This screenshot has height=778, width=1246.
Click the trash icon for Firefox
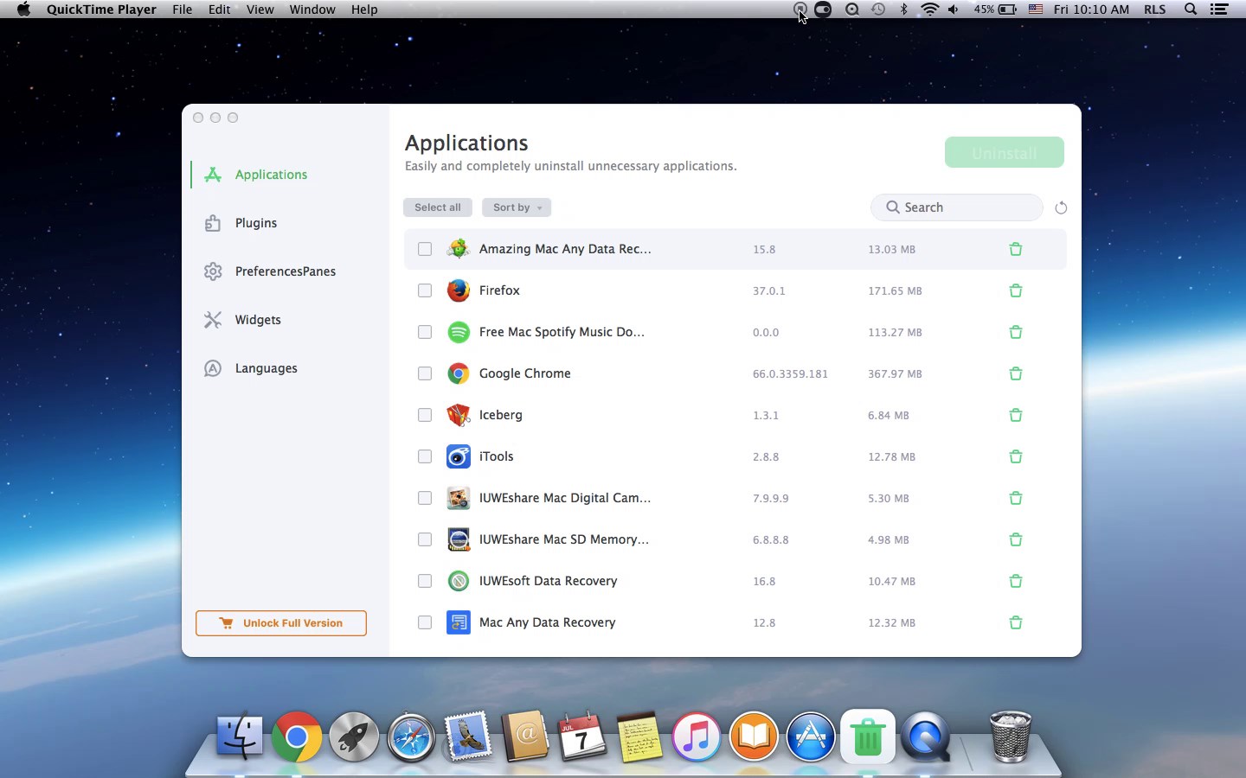point(1016,290)
